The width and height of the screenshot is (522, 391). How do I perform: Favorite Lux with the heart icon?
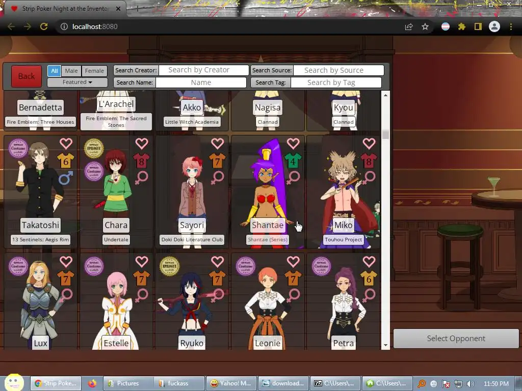pos(66,262)
